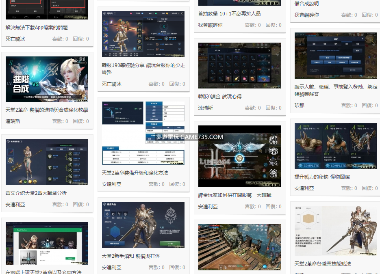
Task: Click 回復: 0 on the 天堂2新手須知 card
Action: click(177, 267)
